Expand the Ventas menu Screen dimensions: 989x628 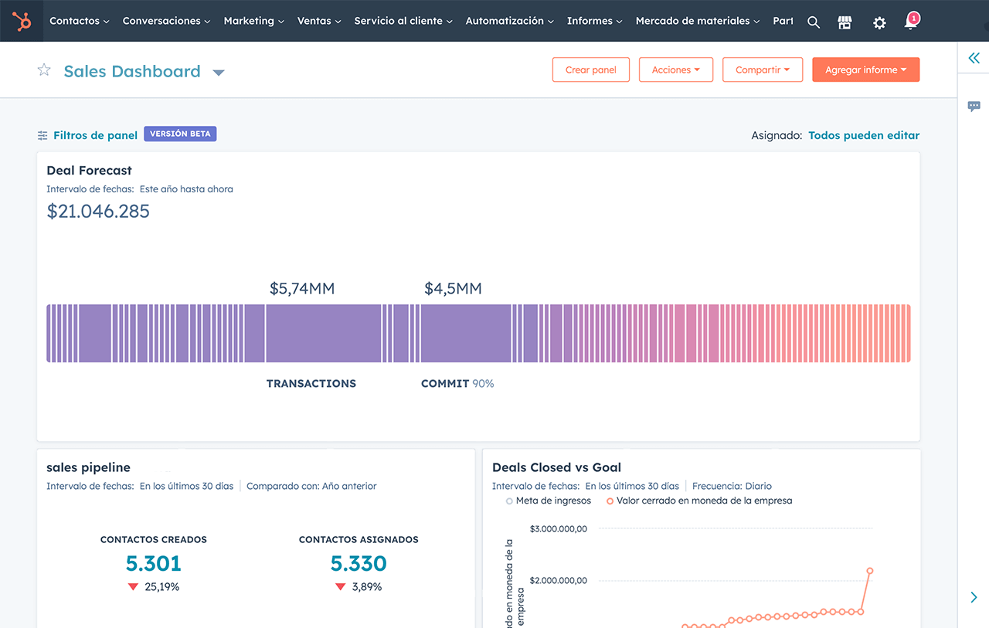tap(319, 21)
